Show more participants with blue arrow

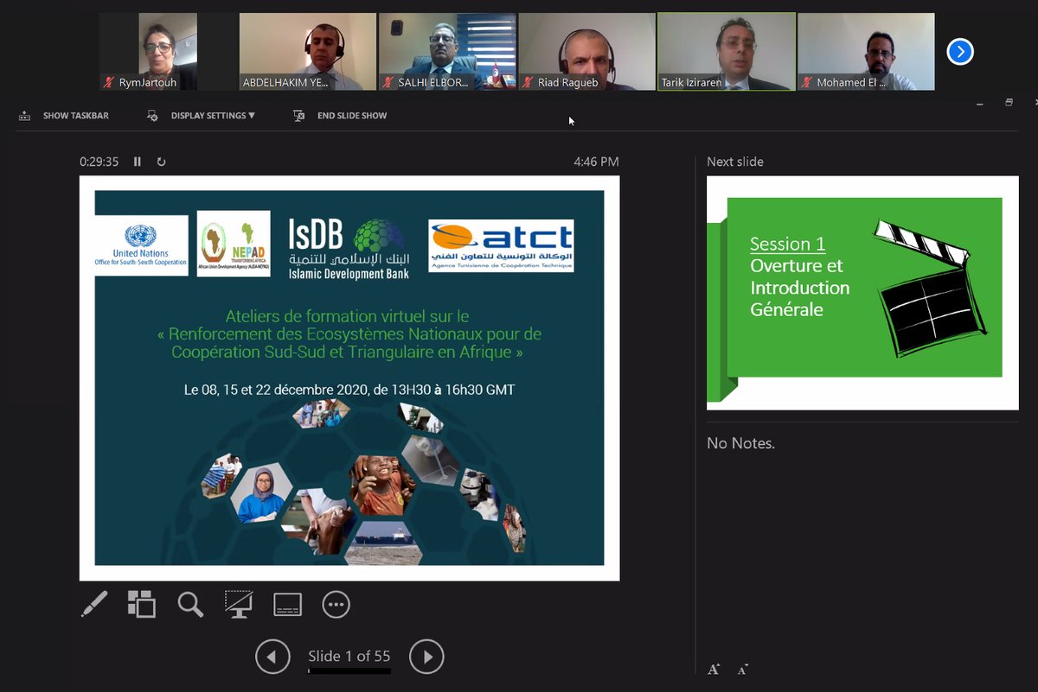coord(959,52)
